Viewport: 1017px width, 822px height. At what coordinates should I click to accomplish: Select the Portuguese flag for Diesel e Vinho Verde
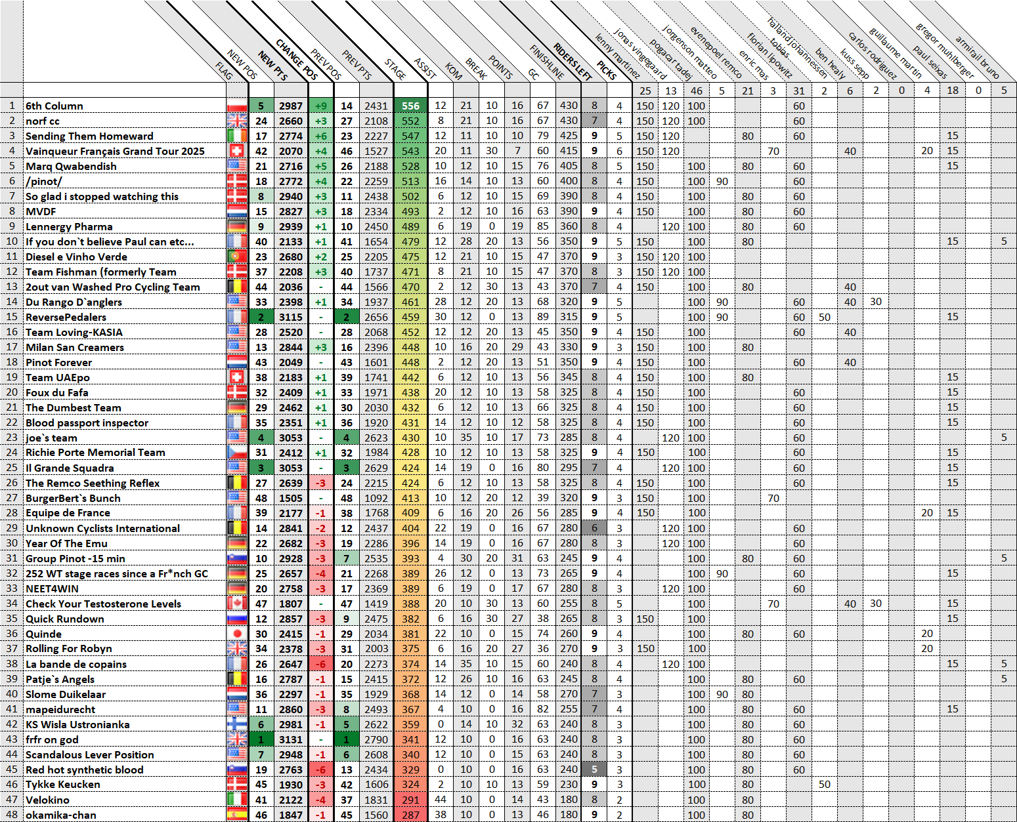[x=237, y=257]
